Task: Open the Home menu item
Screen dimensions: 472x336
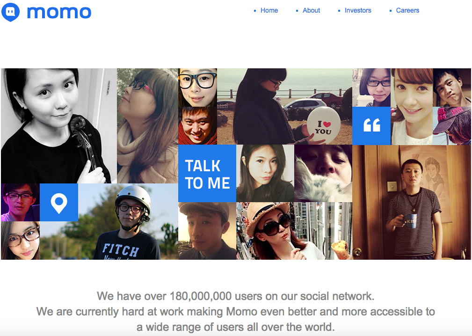Action: point(269,10)
